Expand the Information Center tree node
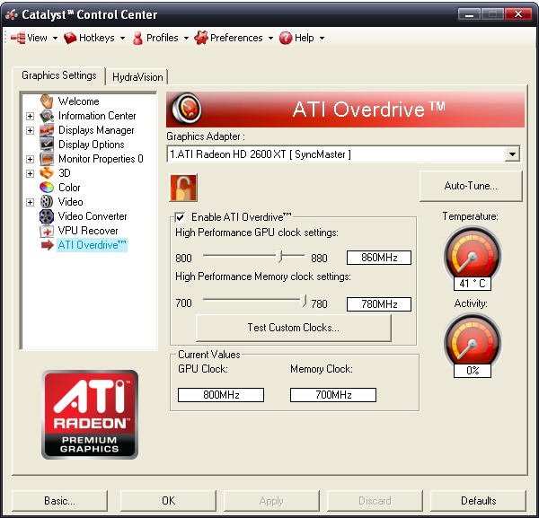539x518 pixels. point(30,116)
